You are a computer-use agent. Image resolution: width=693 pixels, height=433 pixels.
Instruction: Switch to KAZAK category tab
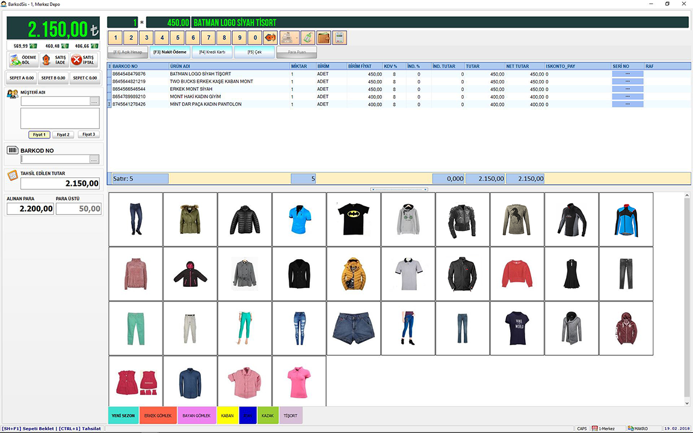tap(268, 416)
